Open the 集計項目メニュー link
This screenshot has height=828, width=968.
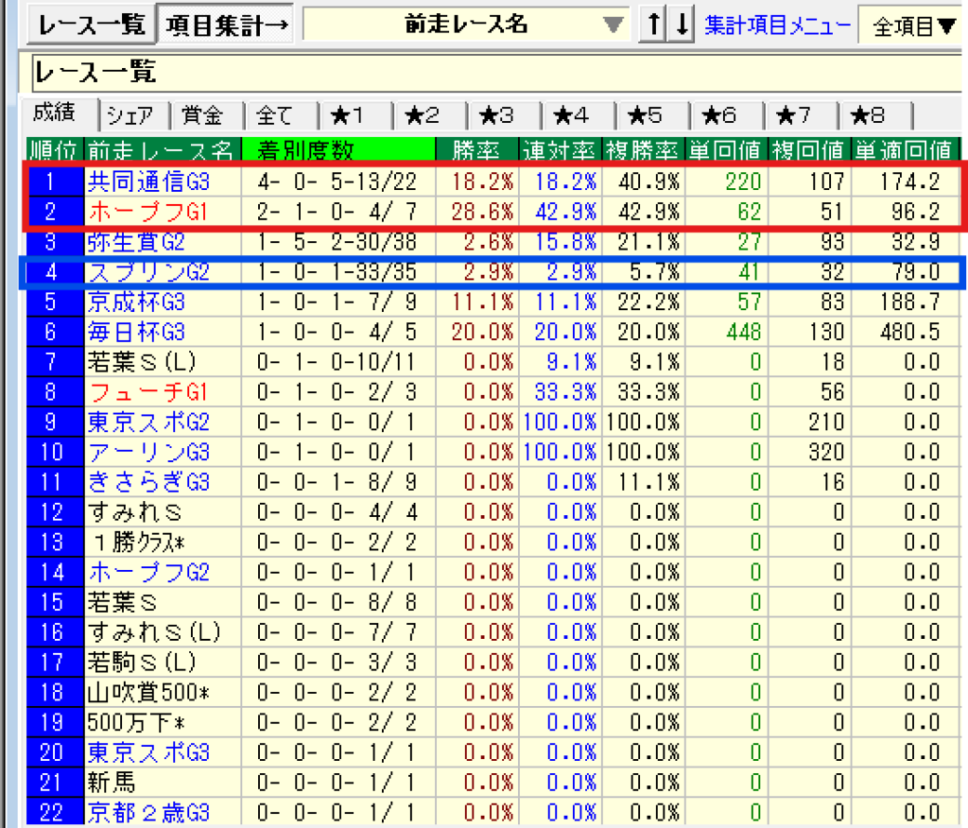click(777, 26)
